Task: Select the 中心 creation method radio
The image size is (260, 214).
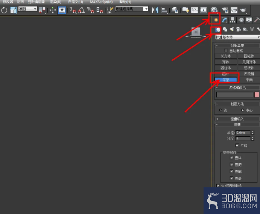Action: (243, 110)
